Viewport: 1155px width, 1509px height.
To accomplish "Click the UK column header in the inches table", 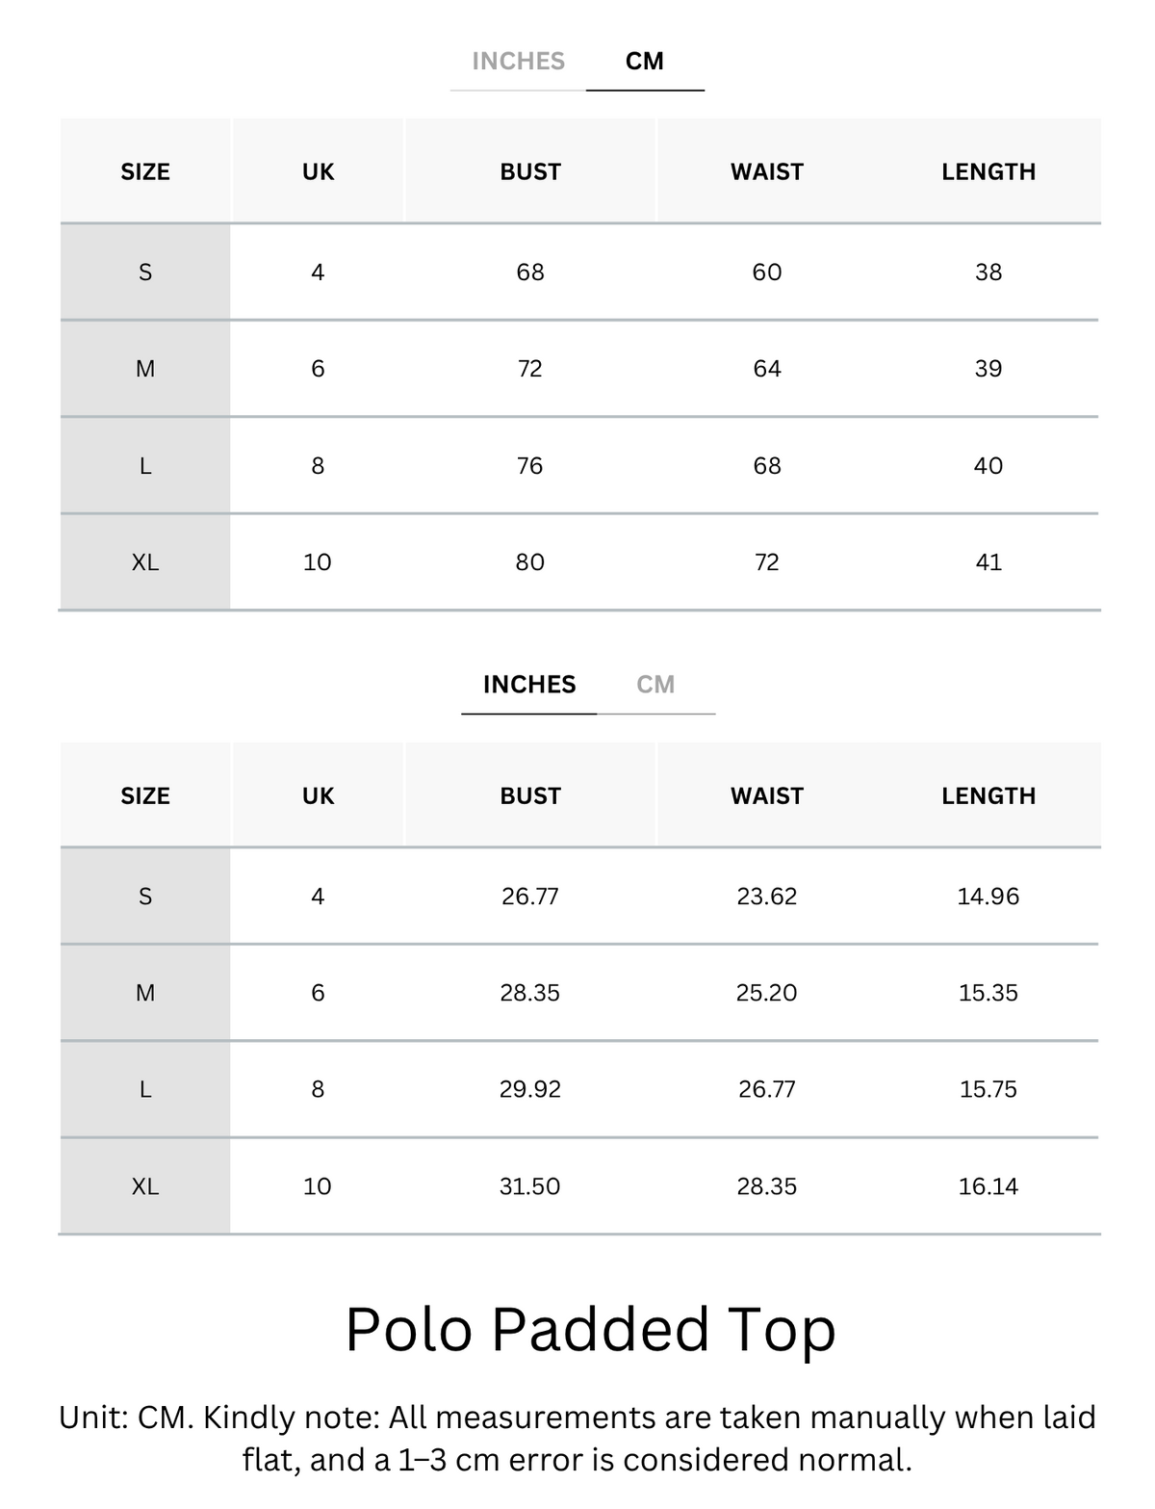I will point(318,795).
